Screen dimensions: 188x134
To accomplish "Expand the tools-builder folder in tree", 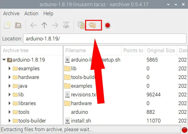I will (10, 121).
